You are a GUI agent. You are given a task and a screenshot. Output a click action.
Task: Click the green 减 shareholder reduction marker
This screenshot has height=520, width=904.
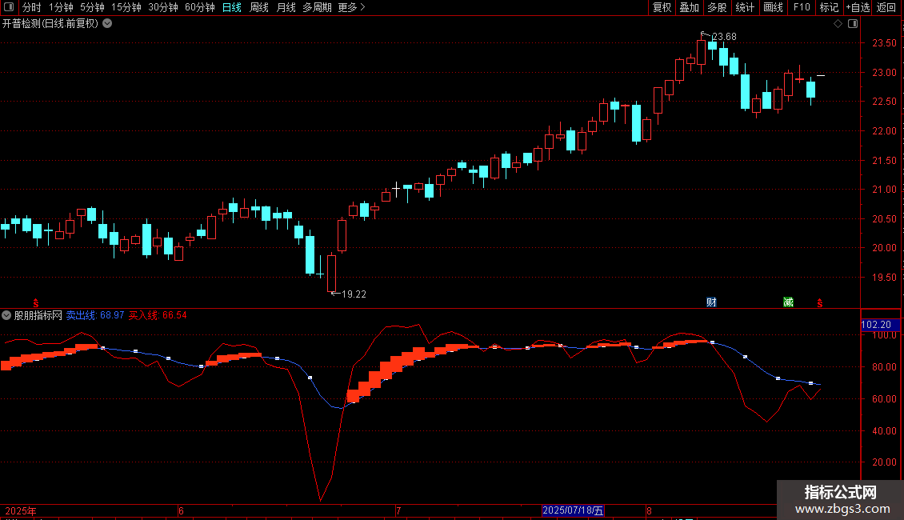(x=788, y=302)
